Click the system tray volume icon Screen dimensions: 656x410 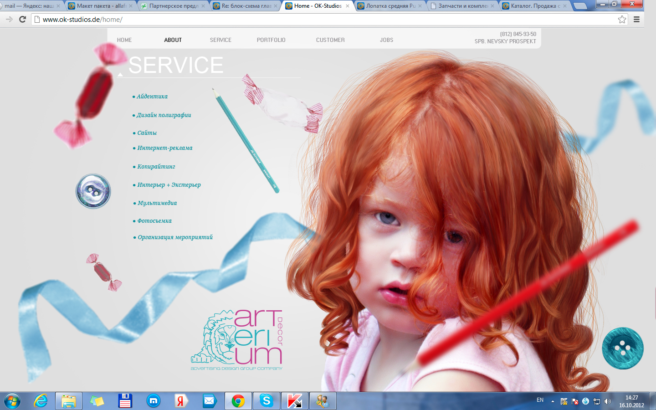pos(608,401)
